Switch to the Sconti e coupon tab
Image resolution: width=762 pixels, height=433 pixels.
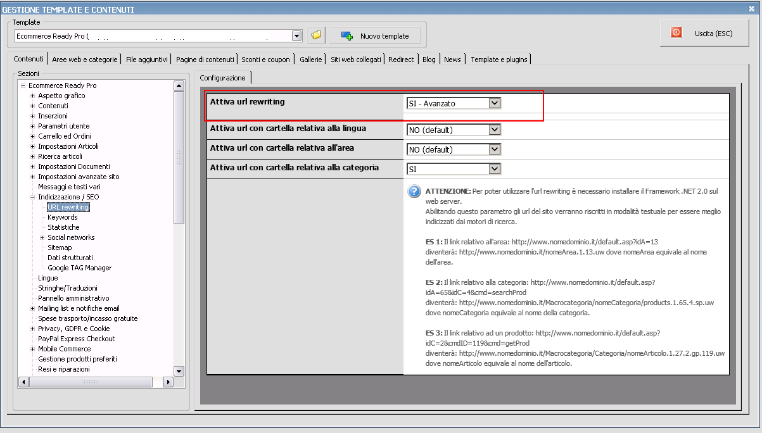click(x=265, y=60)
